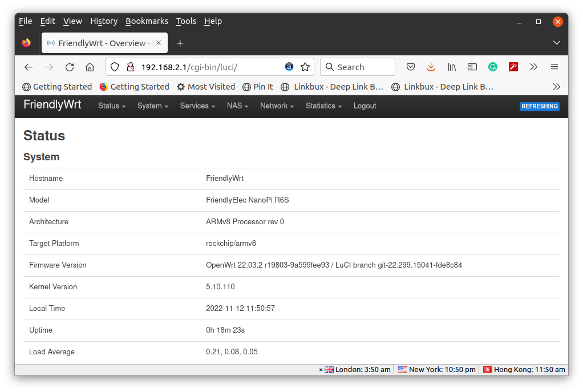Click the address bar URL field

pos(210,67)
